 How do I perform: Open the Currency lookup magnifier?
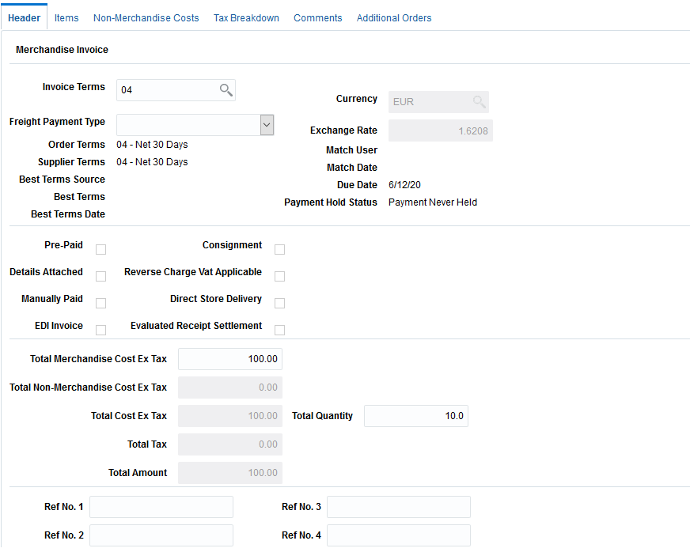pos(478,101)
